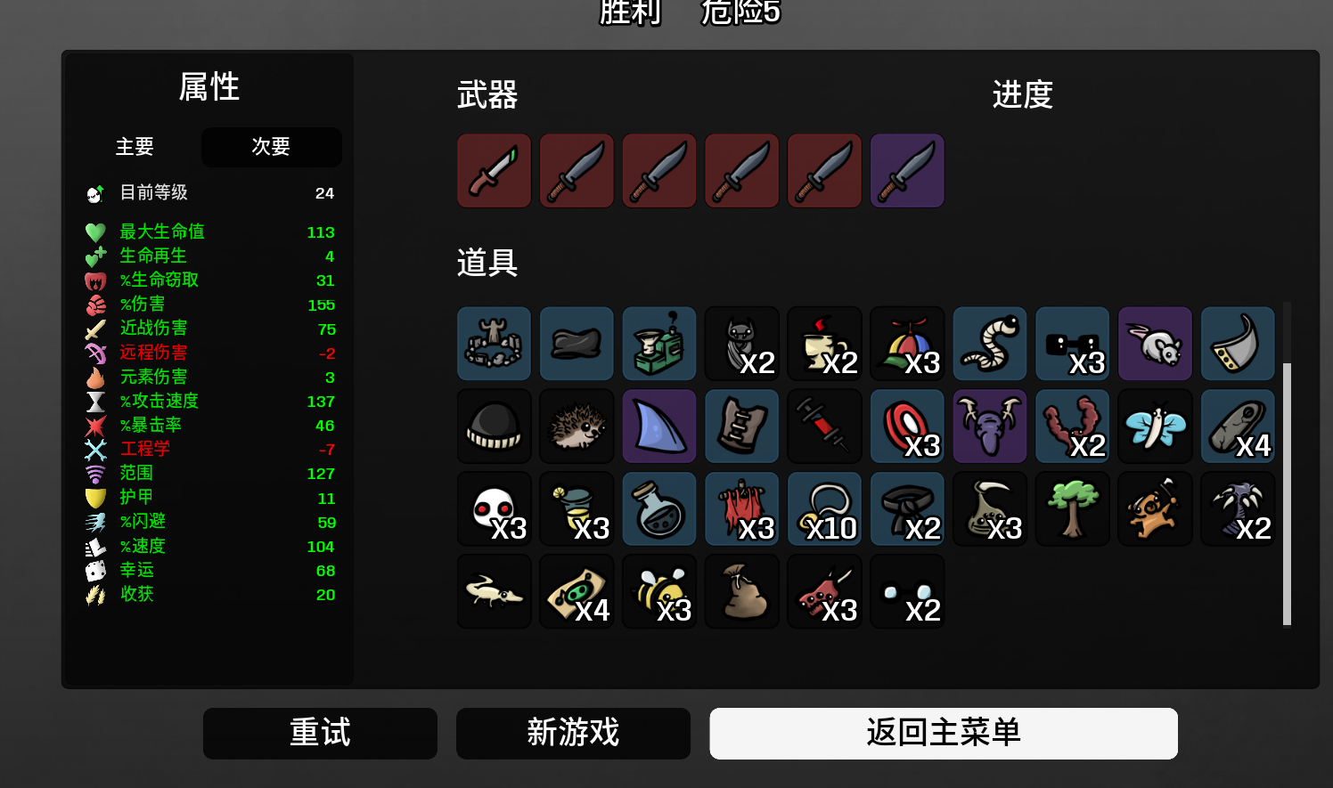Select the crocodile item icon
1333x788 pixels.
(495, 591)
